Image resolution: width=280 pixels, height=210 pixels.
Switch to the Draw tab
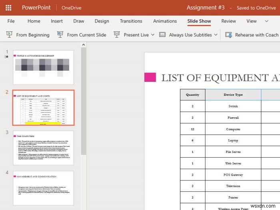pos(79,21)
